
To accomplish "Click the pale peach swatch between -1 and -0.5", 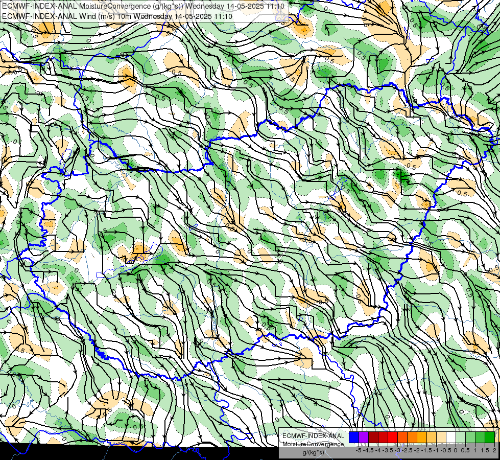I will (x=441, y=438).
